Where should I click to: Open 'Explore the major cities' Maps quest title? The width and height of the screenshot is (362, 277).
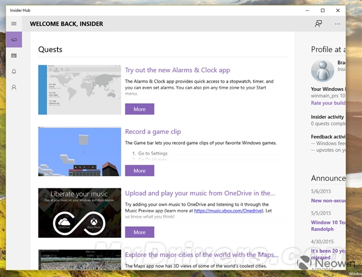pos(200,255)
